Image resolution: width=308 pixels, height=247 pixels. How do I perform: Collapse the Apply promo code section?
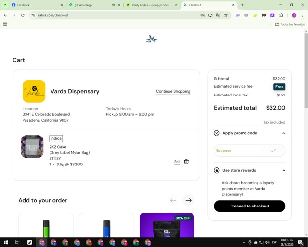[x=284, y=133]
